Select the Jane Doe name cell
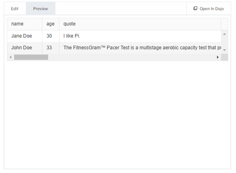236x173 pixels. tap(25, 36)
